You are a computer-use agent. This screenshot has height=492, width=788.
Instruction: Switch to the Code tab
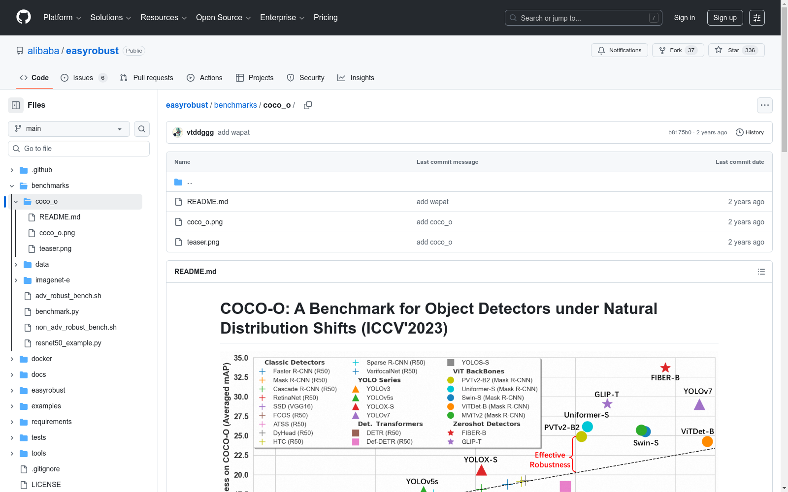tap(34, 78)
